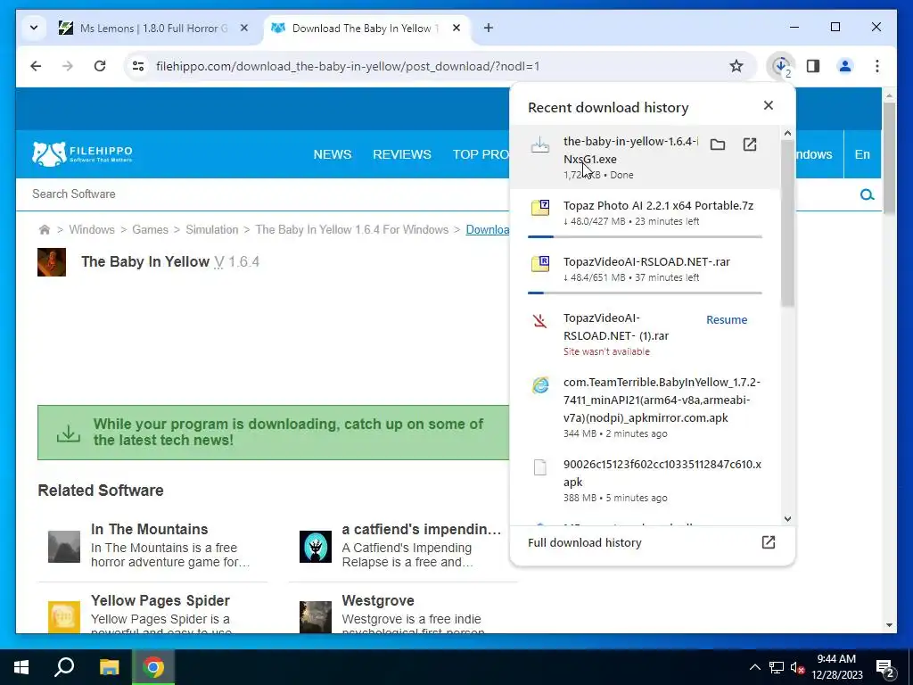Screen dimensions: 913x685
Task: Open a new browser tab
Action: tap(489, 28)
